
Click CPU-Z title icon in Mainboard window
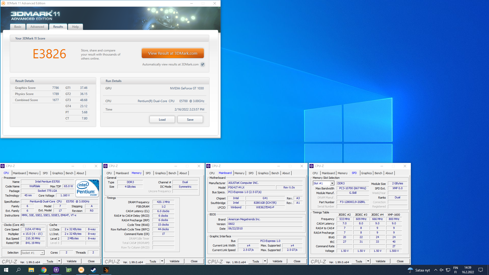pos(208,166)
